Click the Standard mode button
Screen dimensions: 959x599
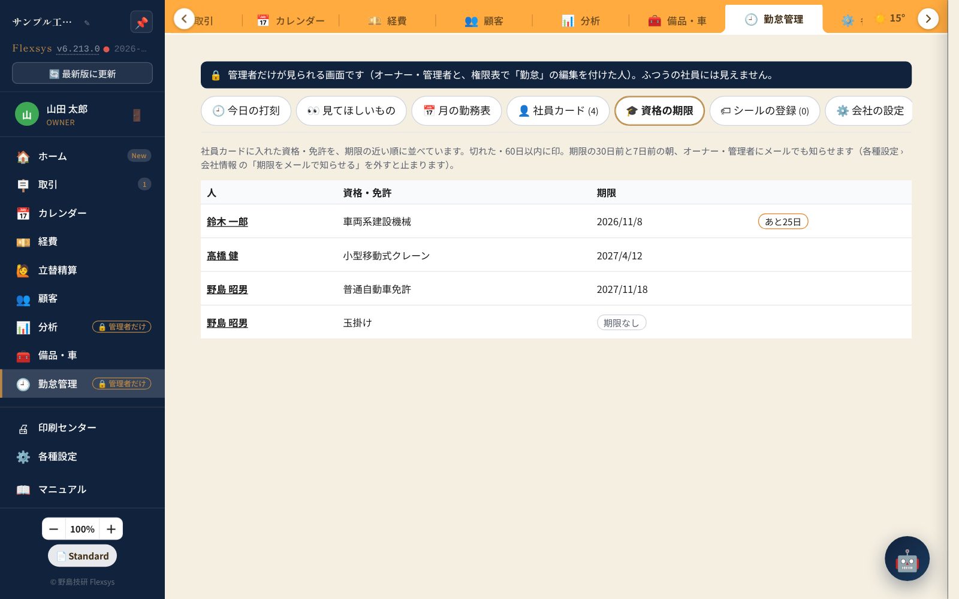click(x=82, y=556)
